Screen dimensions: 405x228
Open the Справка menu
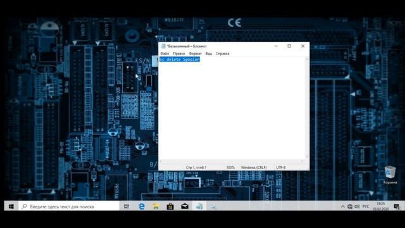222,53
